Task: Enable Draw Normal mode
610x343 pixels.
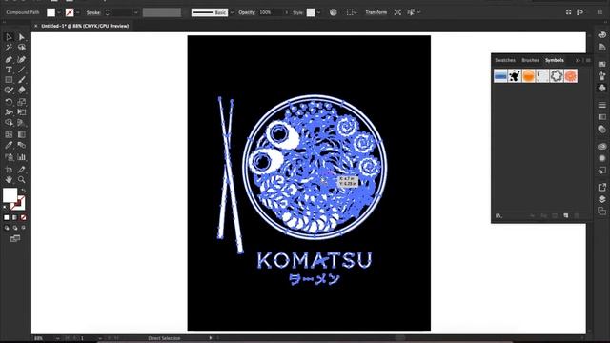Action: click(7, 228)
